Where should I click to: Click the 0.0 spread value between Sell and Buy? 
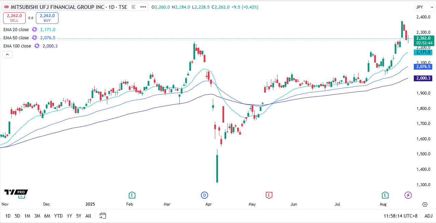(31, 18)
